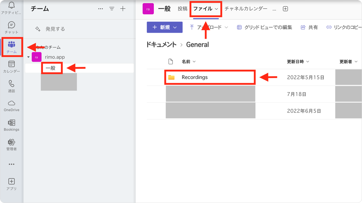Collapse the rimo.app team tree
The image size is (362, 203).
tap(28, 57)
